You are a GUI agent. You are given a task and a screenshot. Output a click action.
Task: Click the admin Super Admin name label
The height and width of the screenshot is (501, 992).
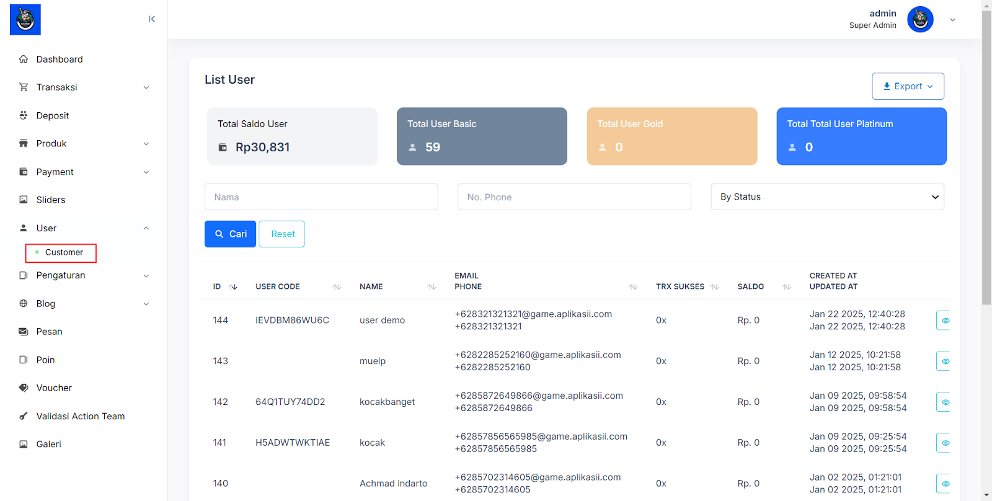[873, 19]
